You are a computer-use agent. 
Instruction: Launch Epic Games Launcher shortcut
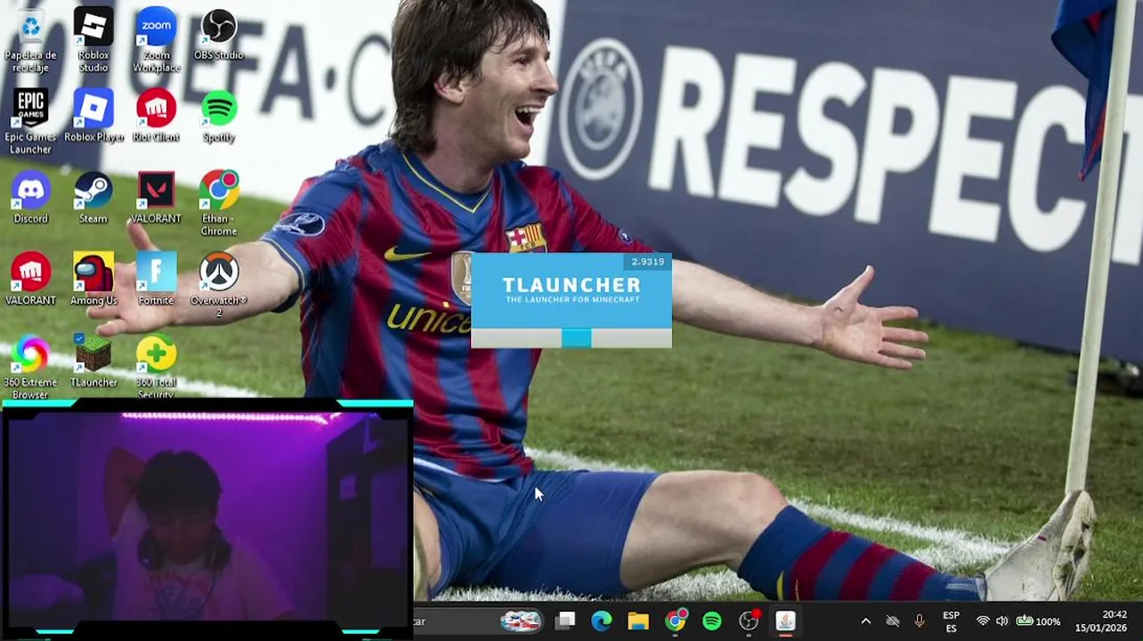pyautogui.click(x=30, y=122)
